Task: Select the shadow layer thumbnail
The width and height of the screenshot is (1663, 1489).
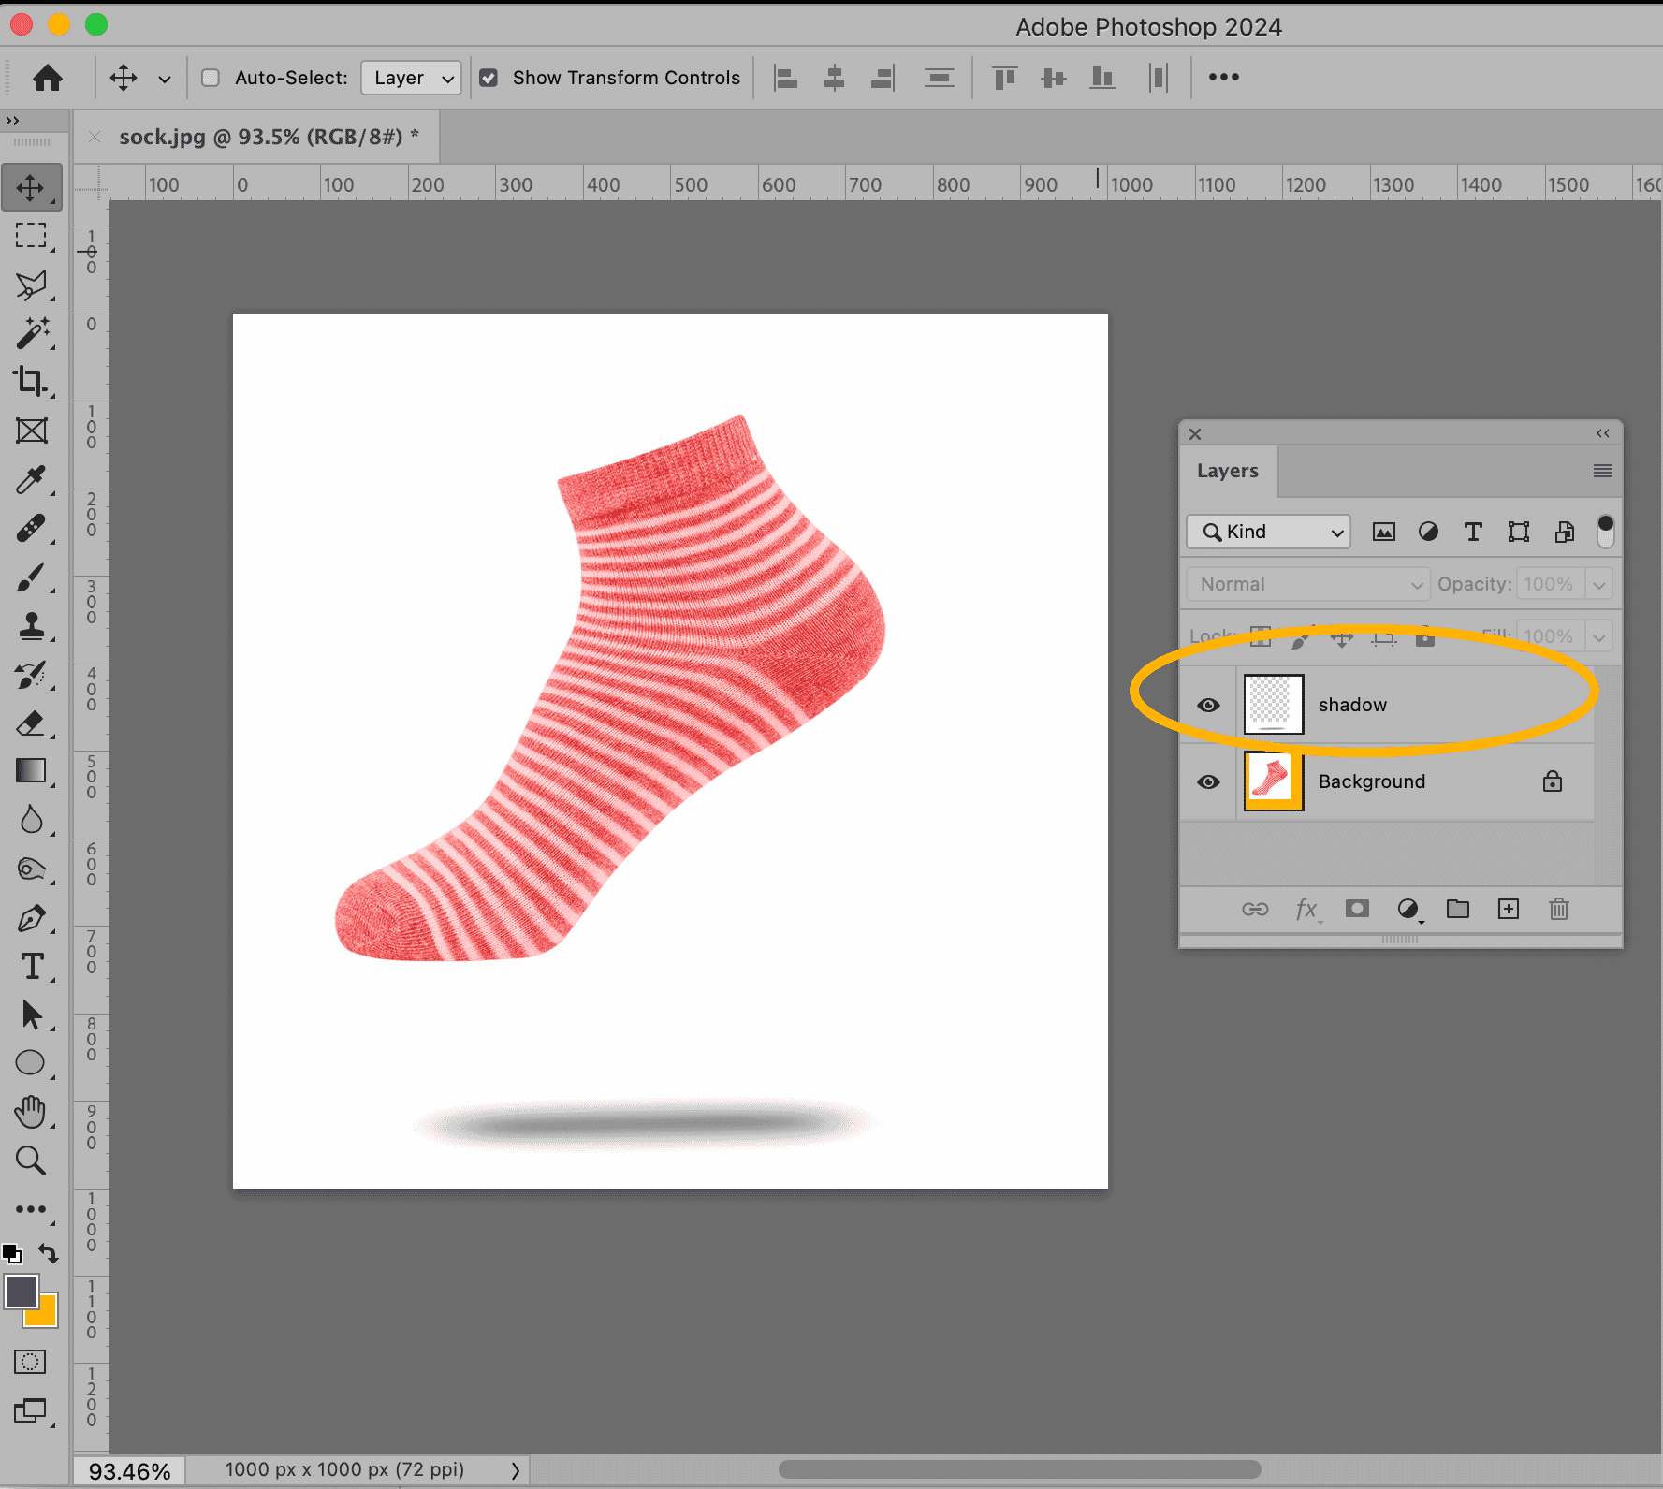Action: pyautogui.click(x=1273, y=705)
